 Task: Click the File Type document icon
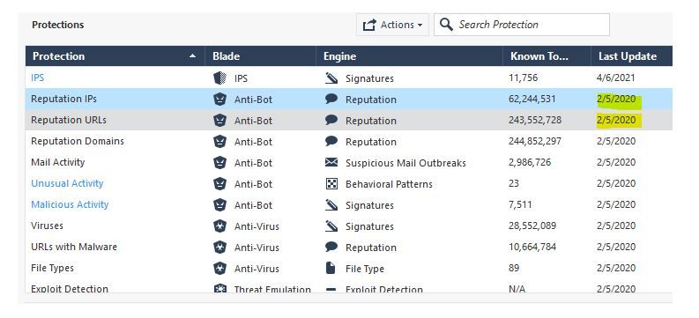pos(331,268)
